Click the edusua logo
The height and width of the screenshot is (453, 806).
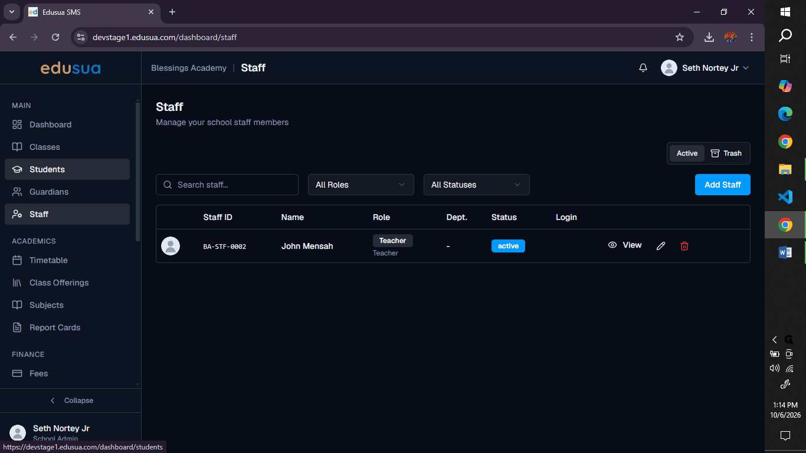coord(70,68)
